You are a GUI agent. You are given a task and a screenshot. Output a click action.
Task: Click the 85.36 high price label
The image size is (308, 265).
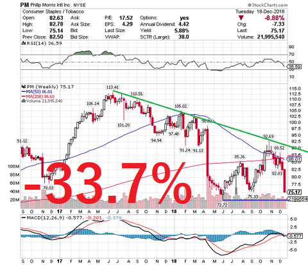[x=239, y=157]
